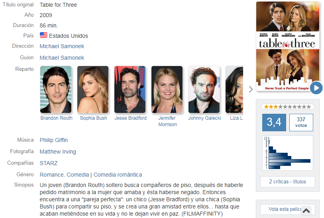
Task: Open the STARZ company link
Action: coord(49,163)
